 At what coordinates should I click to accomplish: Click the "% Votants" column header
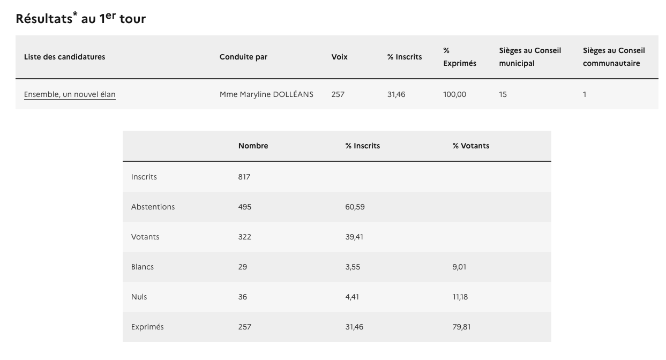[x=470, y=146]
